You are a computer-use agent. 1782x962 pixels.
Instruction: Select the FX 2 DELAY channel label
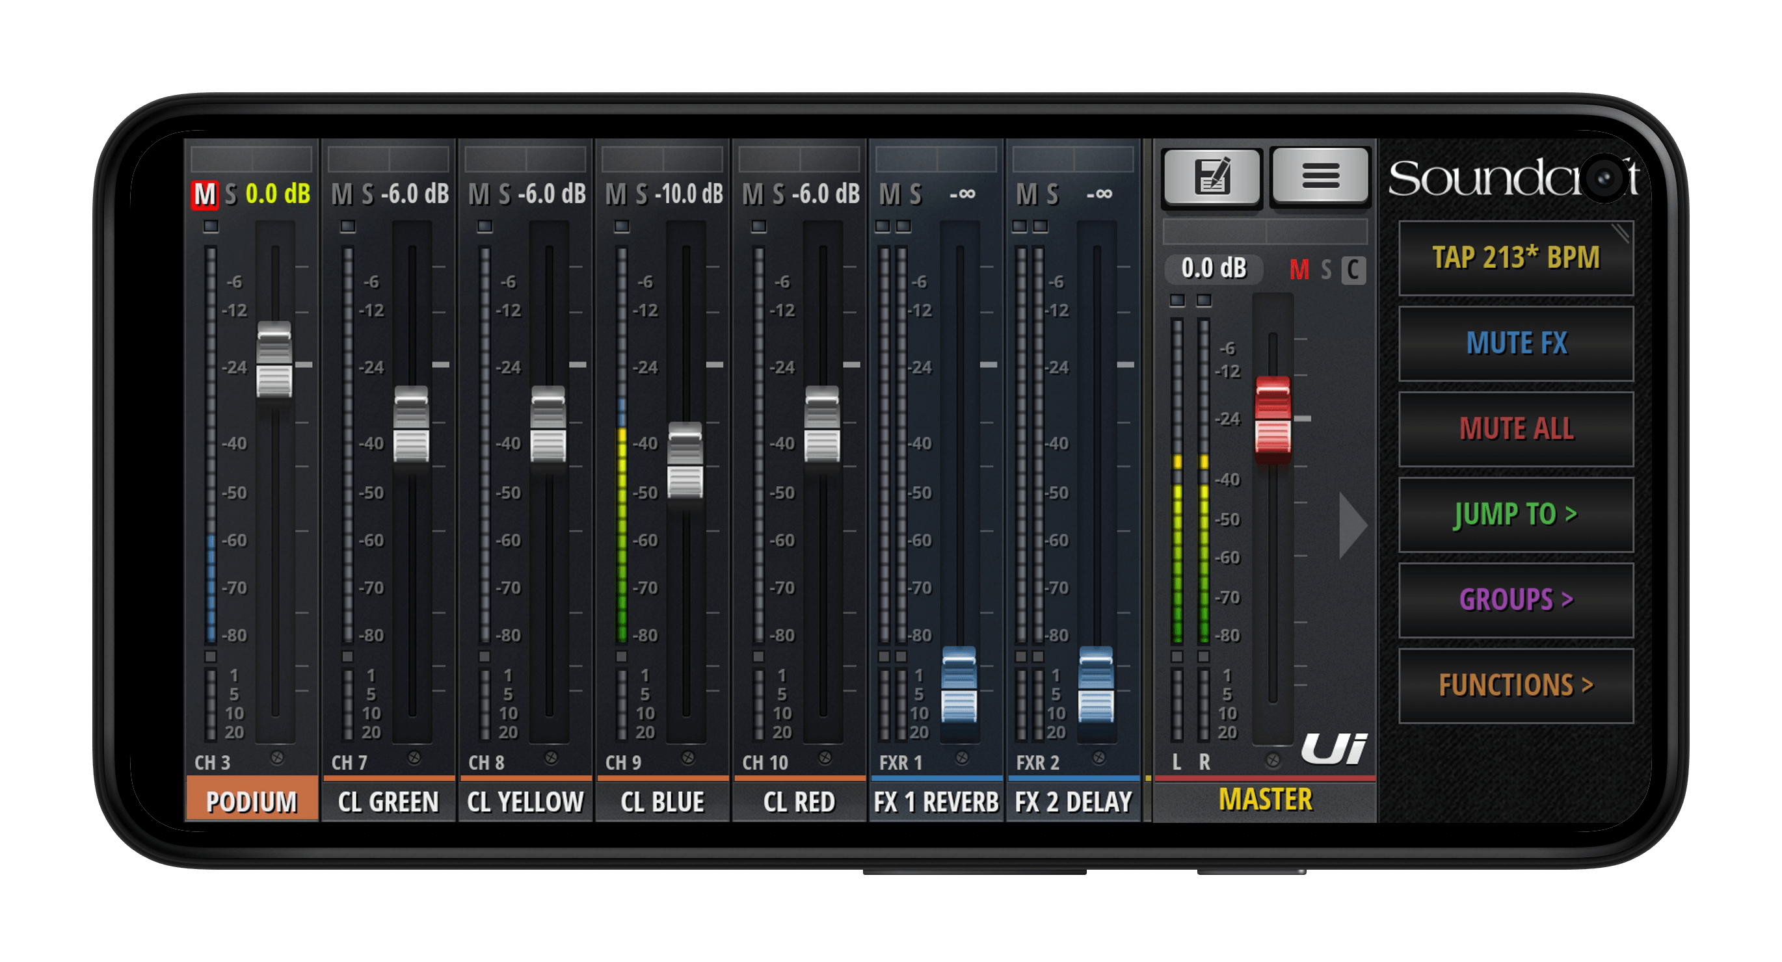(1072, 801)
